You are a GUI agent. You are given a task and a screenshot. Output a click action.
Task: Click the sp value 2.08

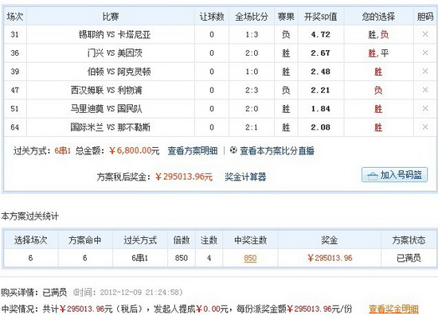pyautogui.click(x=320, y=127)
